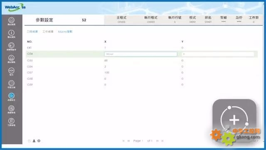Switch to the 刀具補償 tab

pyautogui.click(x=32, y=32)
